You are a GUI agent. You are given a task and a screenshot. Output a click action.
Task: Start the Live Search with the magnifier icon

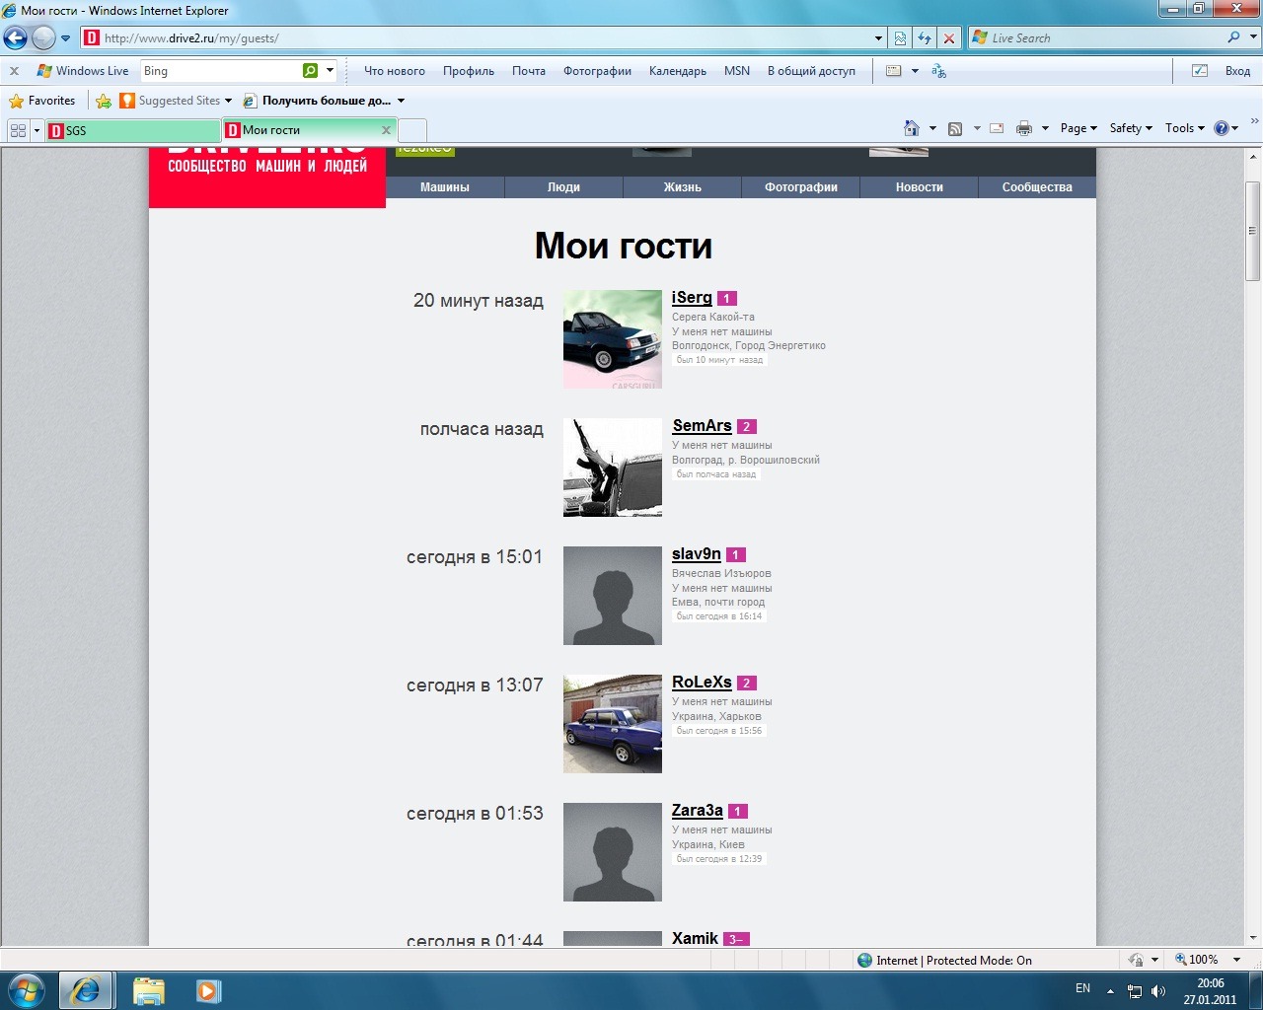(x=1233, y=37)
